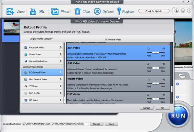Open Options wrench icon
Image resolution: width=194 pixels, height=132 pixels.
(x=97, y=11)
